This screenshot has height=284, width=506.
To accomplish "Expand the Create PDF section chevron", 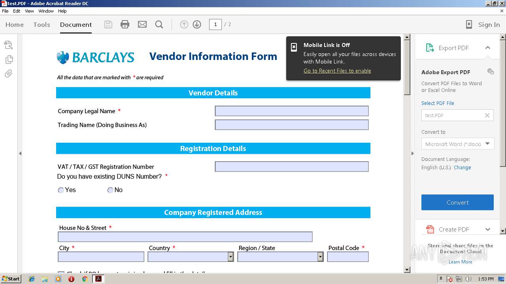I will pyautogui.click(x=488, y=229).
